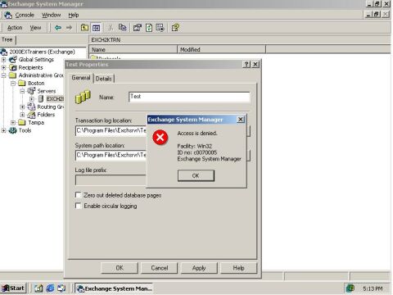The image size is (393, 295).
Task: Switch to the Details tab
Action: point(104,79)
